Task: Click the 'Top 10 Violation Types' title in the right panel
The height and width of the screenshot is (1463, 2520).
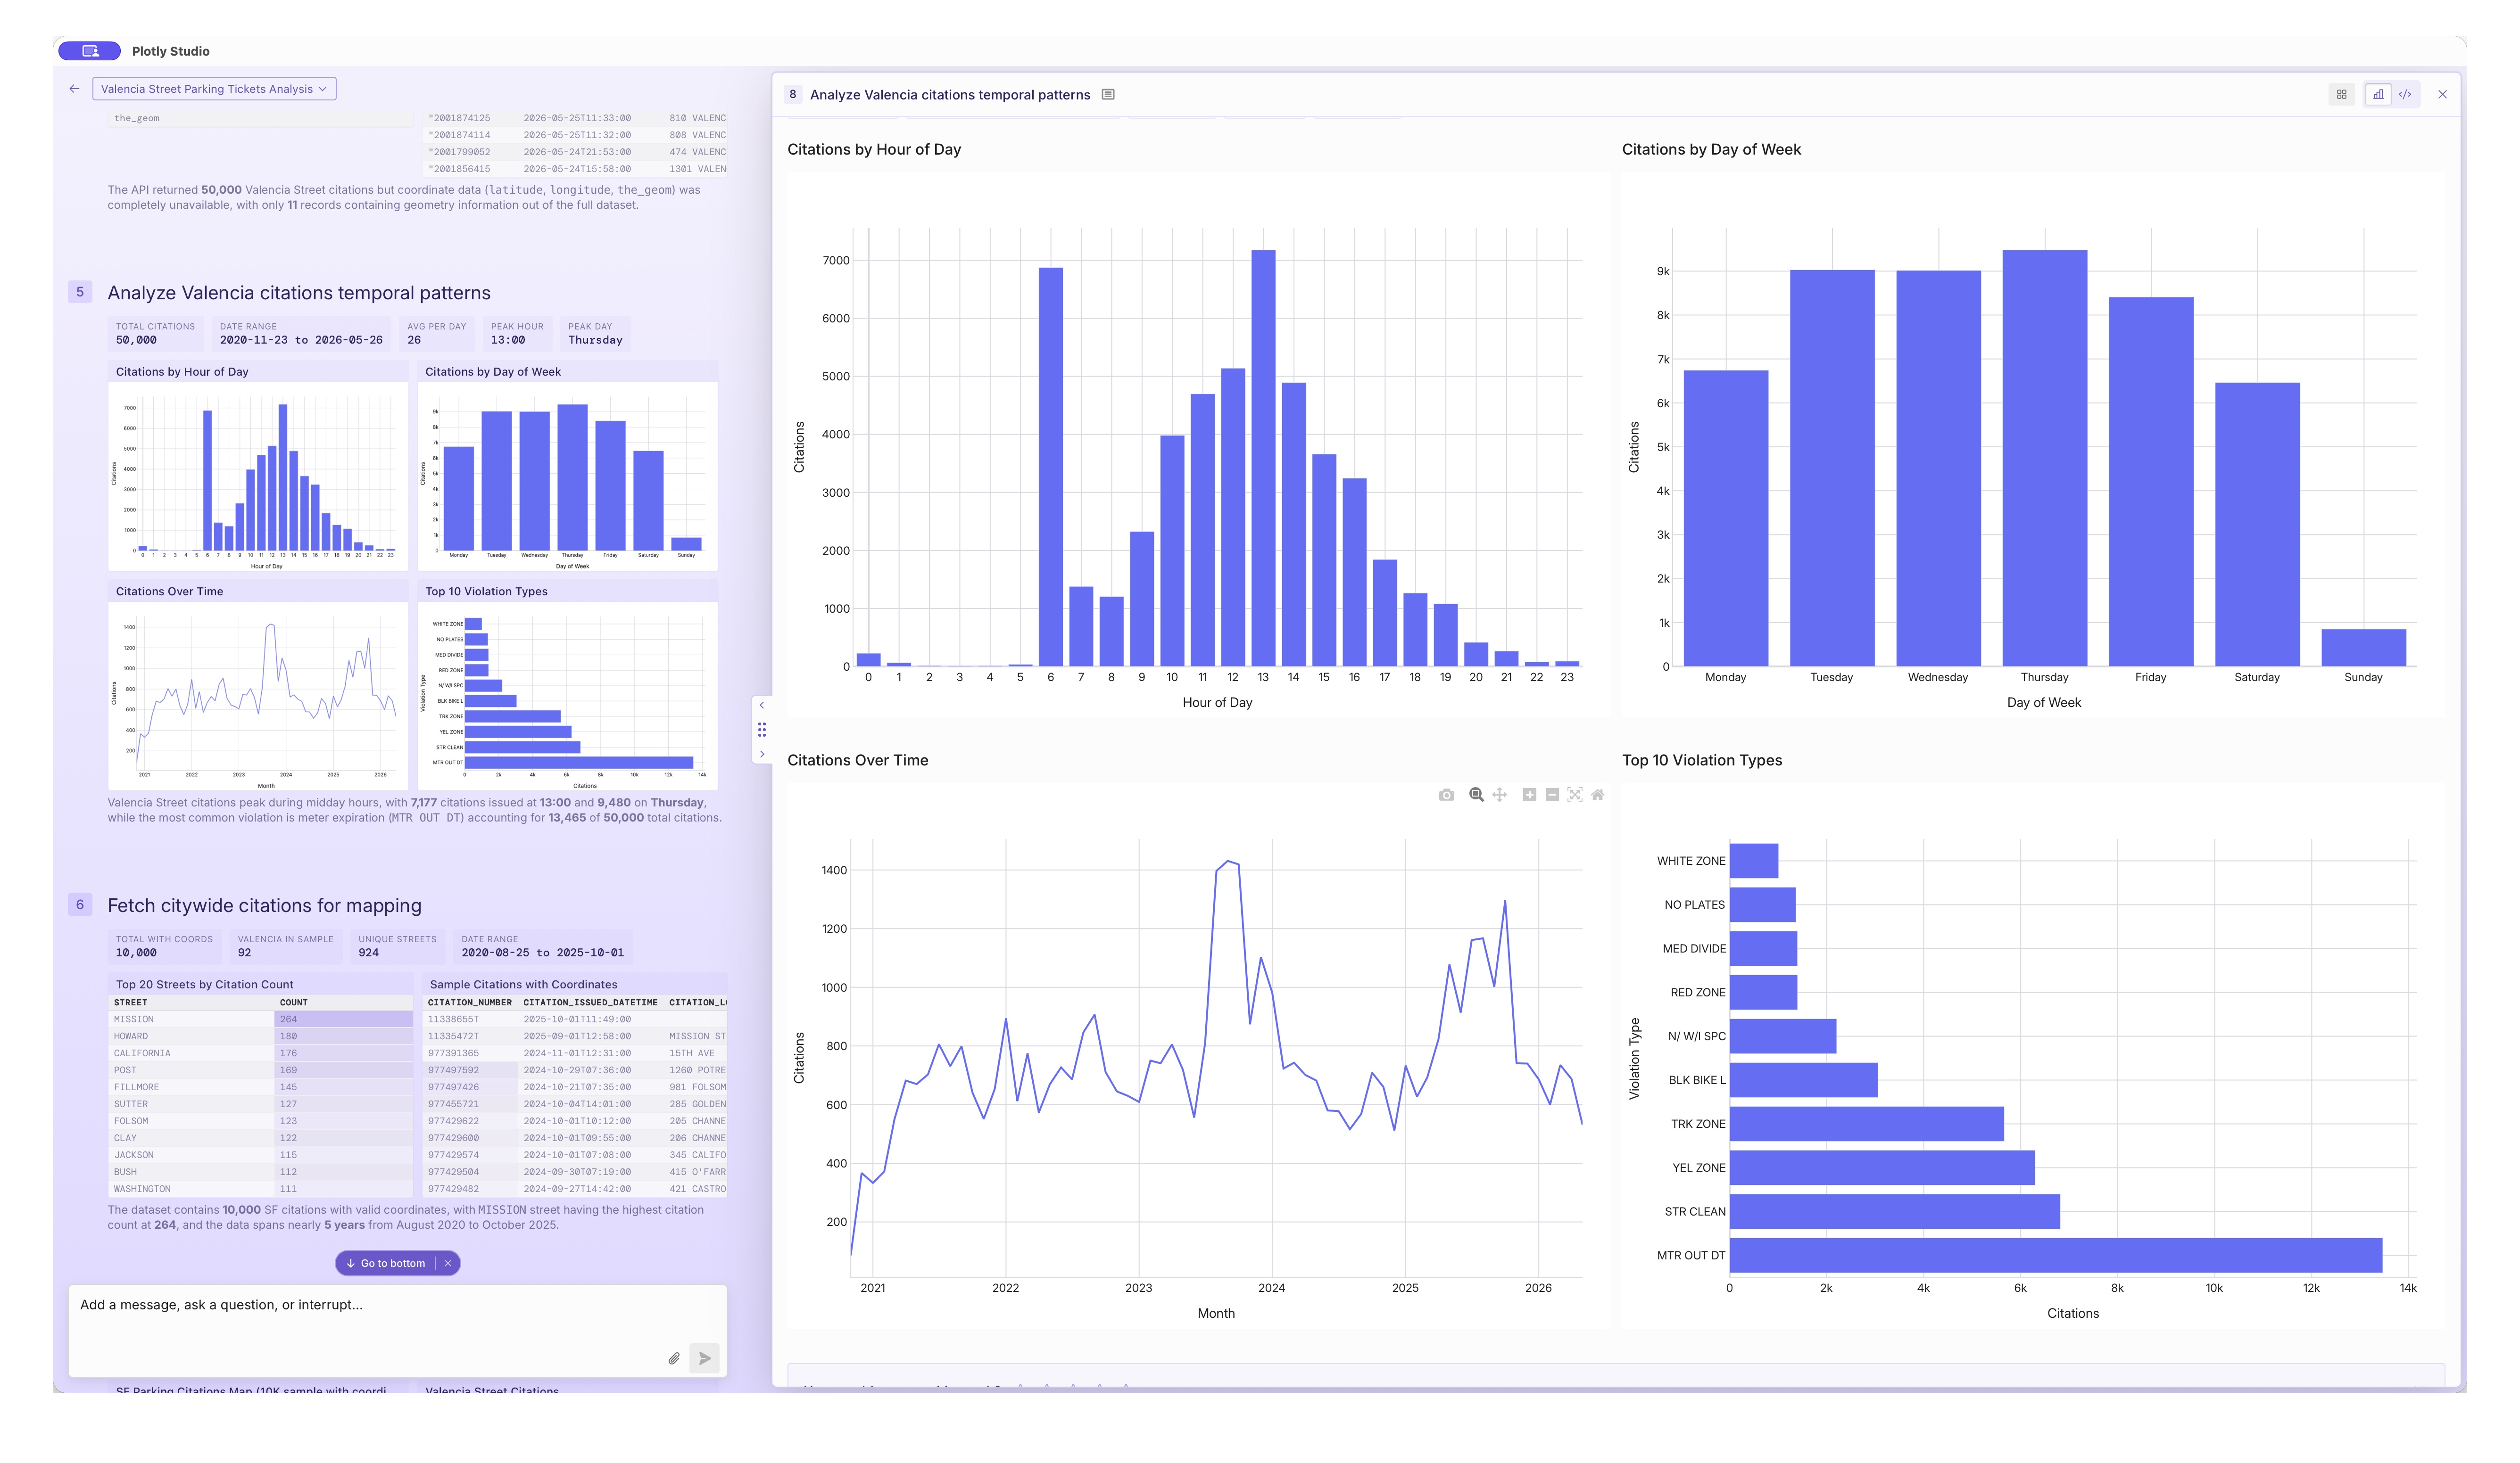Action: click(x=1701, y=760)
